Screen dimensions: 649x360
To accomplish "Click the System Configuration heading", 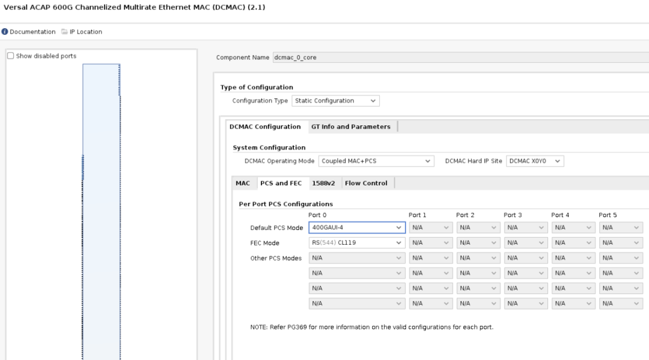I will [269, 148].
